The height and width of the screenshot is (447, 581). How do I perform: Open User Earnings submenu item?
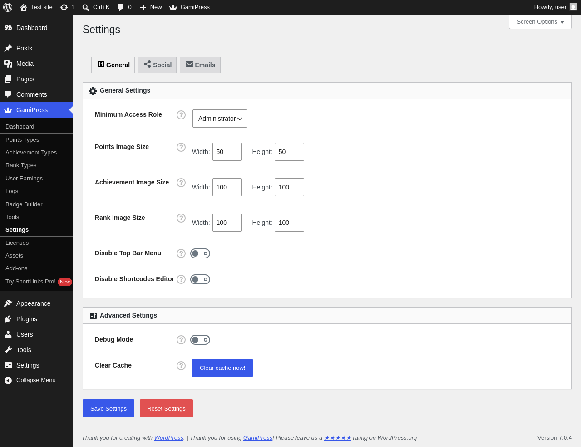[36, 179]
